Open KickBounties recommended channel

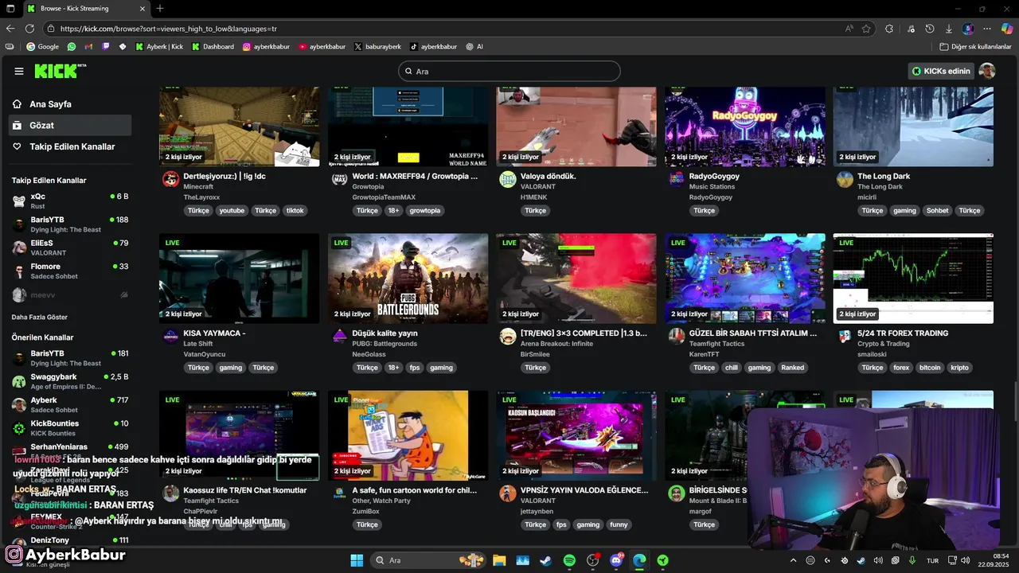[70, 428]
